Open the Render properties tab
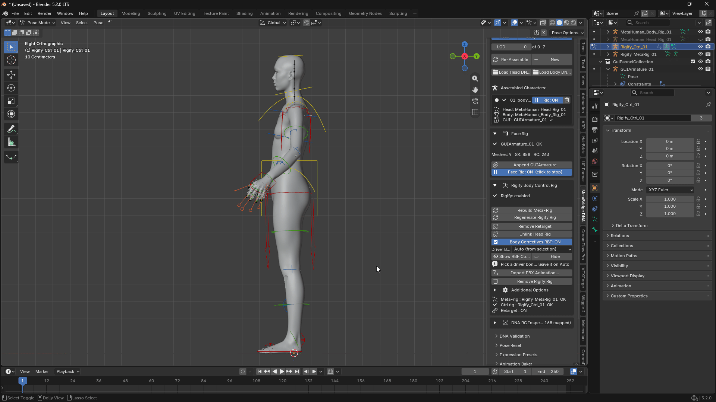 595,119
